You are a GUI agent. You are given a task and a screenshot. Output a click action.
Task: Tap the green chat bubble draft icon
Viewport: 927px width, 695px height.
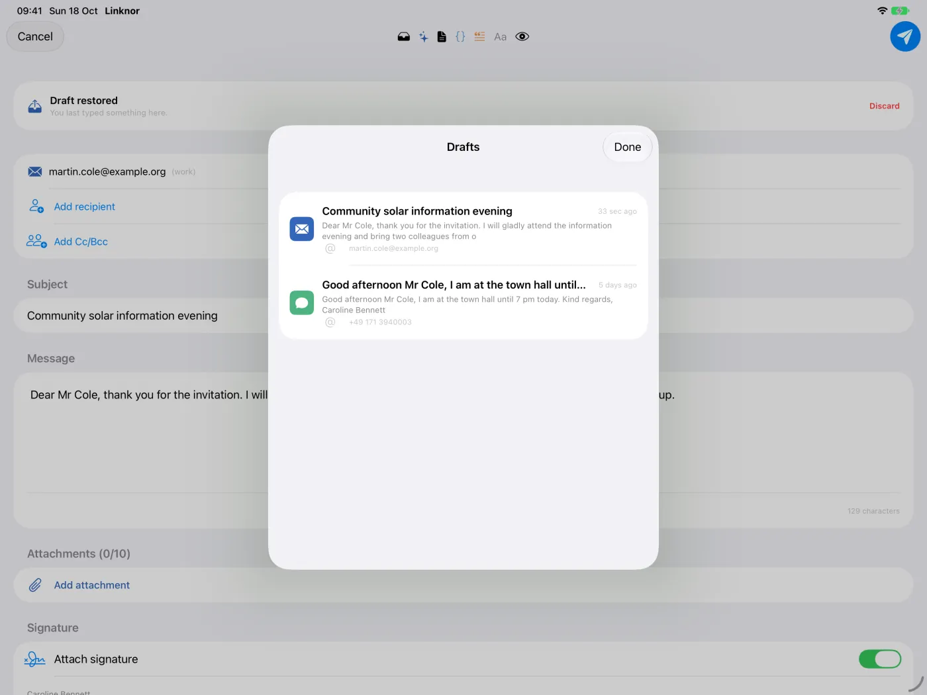click(x=302, y=302)
